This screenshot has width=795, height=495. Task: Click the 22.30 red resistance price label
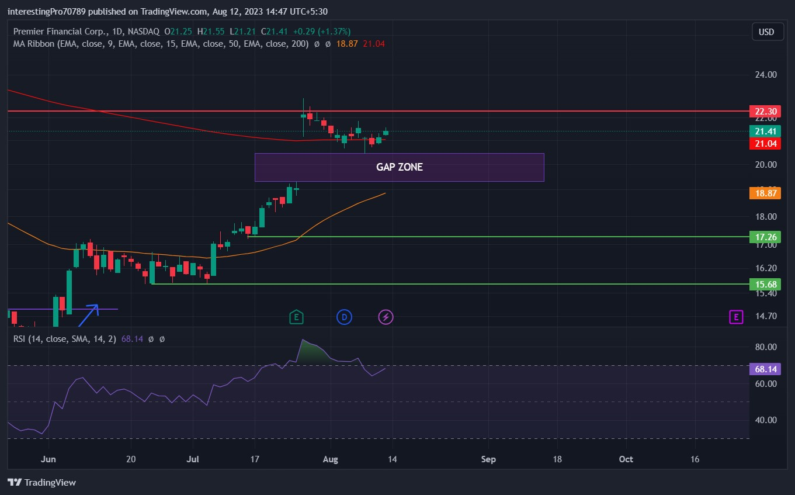coord(765,111)
